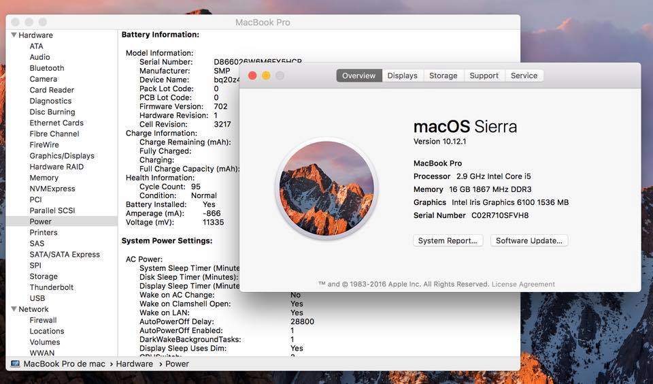
Task: Click the computer icon in the path bar
Action: coord(15,364)
